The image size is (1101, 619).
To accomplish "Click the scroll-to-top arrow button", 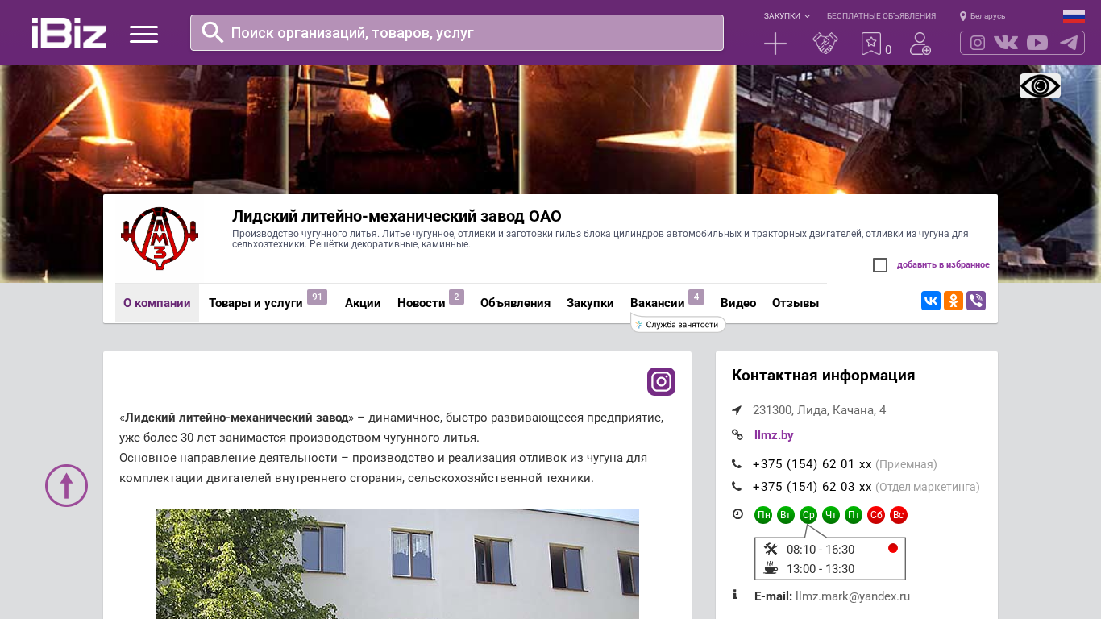I will pyautogui.click(x=66, y=485).
